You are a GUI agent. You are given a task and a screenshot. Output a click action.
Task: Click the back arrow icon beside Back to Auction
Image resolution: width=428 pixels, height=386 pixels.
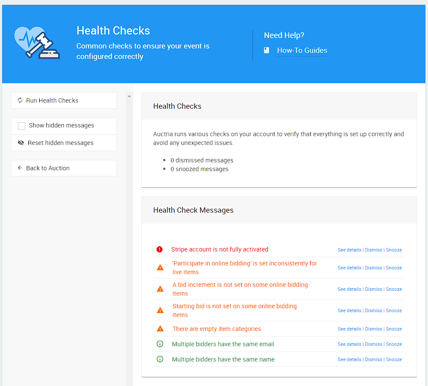click(20, 168)
